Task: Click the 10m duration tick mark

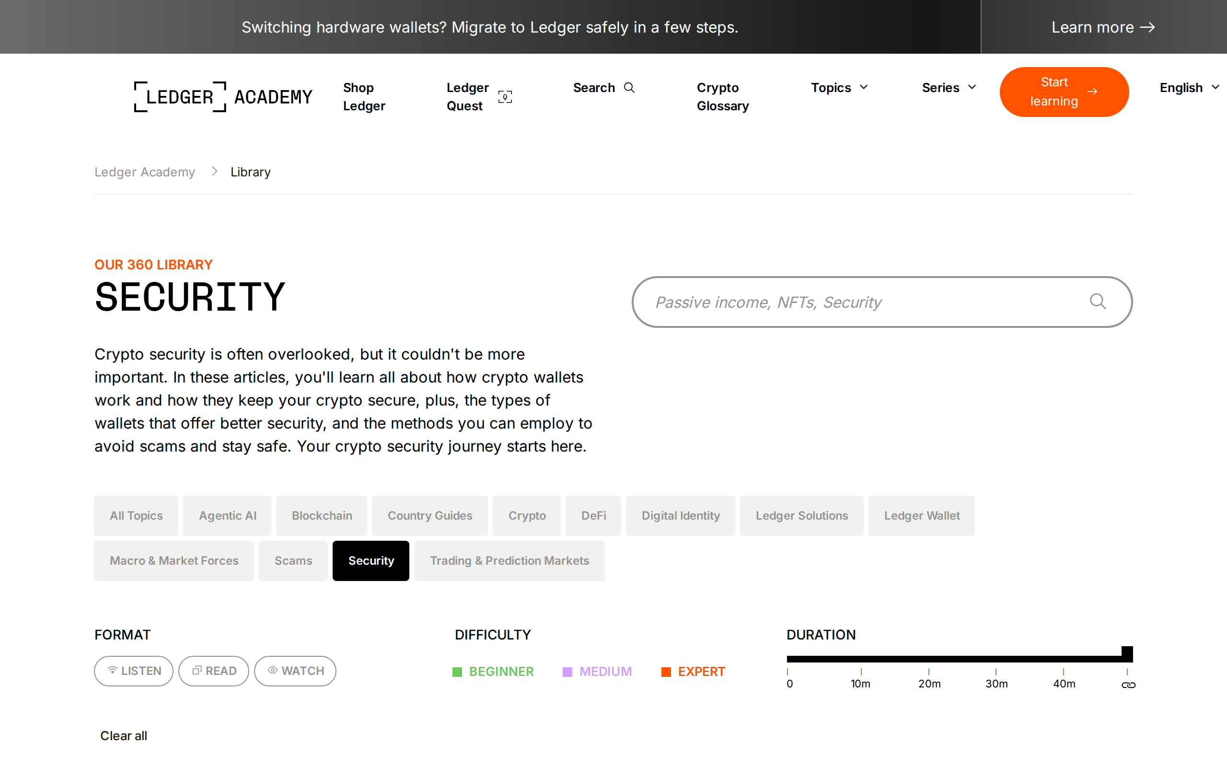Action: click(x=861, y=672)
